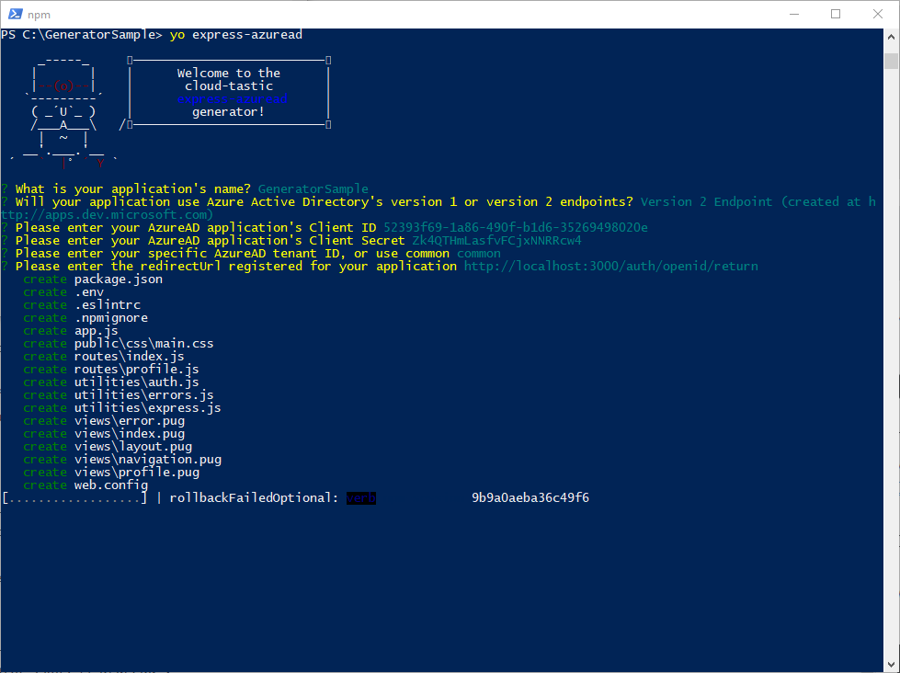This screenshot has height=673, width=900.
Task: Close the npm PowerShell window
Action: pos(878,15)
